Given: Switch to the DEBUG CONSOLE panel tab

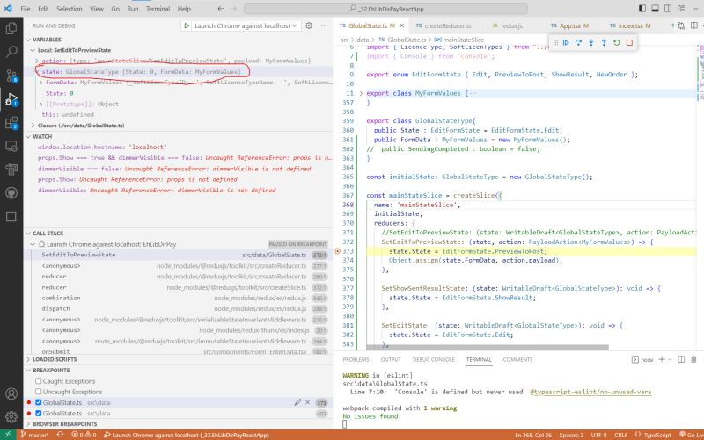Looking at the screenshot, I should tap(433, 359).
